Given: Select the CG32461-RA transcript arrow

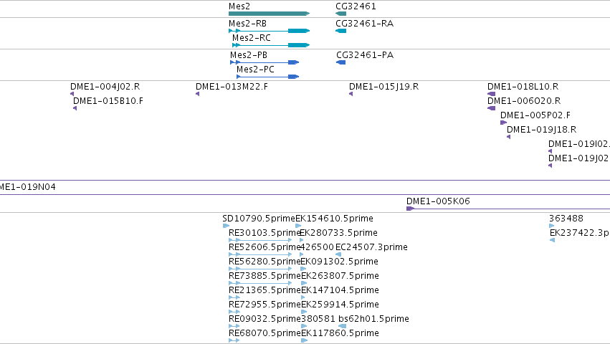Looking at the screenshot, I should point(340,31).
